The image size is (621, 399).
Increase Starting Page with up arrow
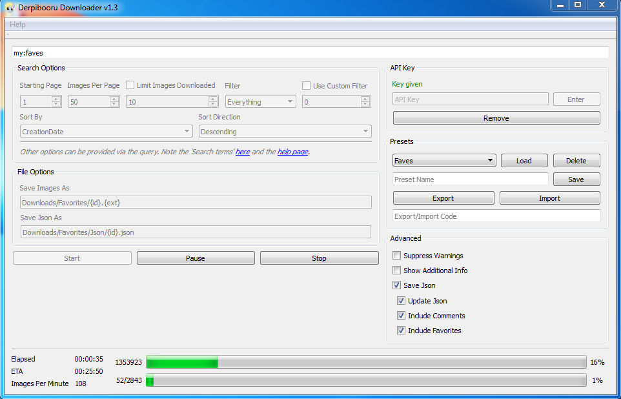(56, 99)
